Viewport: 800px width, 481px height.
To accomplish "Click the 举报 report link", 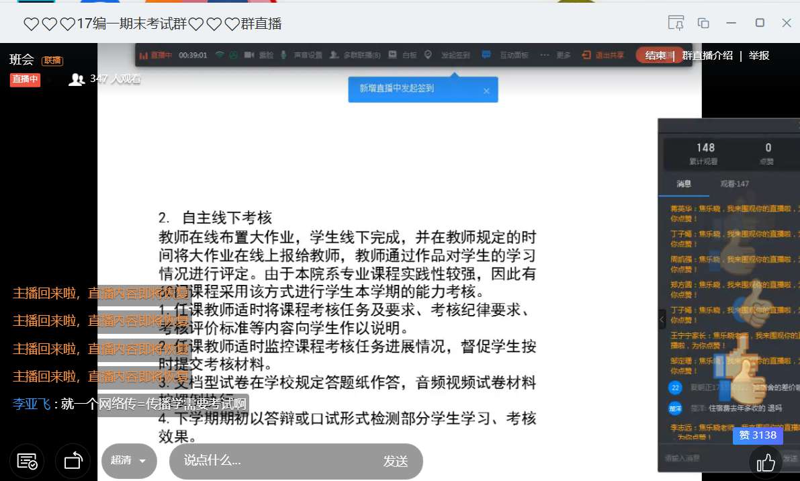I will (x=759, y=55).
